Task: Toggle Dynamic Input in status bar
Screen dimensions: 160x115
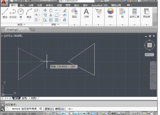Action: [x=84, y=113]
